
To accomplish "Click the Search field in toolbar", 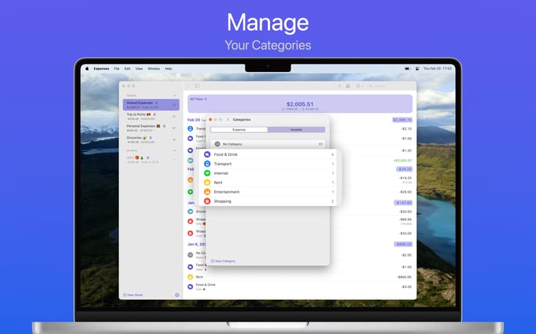I will (x=391, y=86).
